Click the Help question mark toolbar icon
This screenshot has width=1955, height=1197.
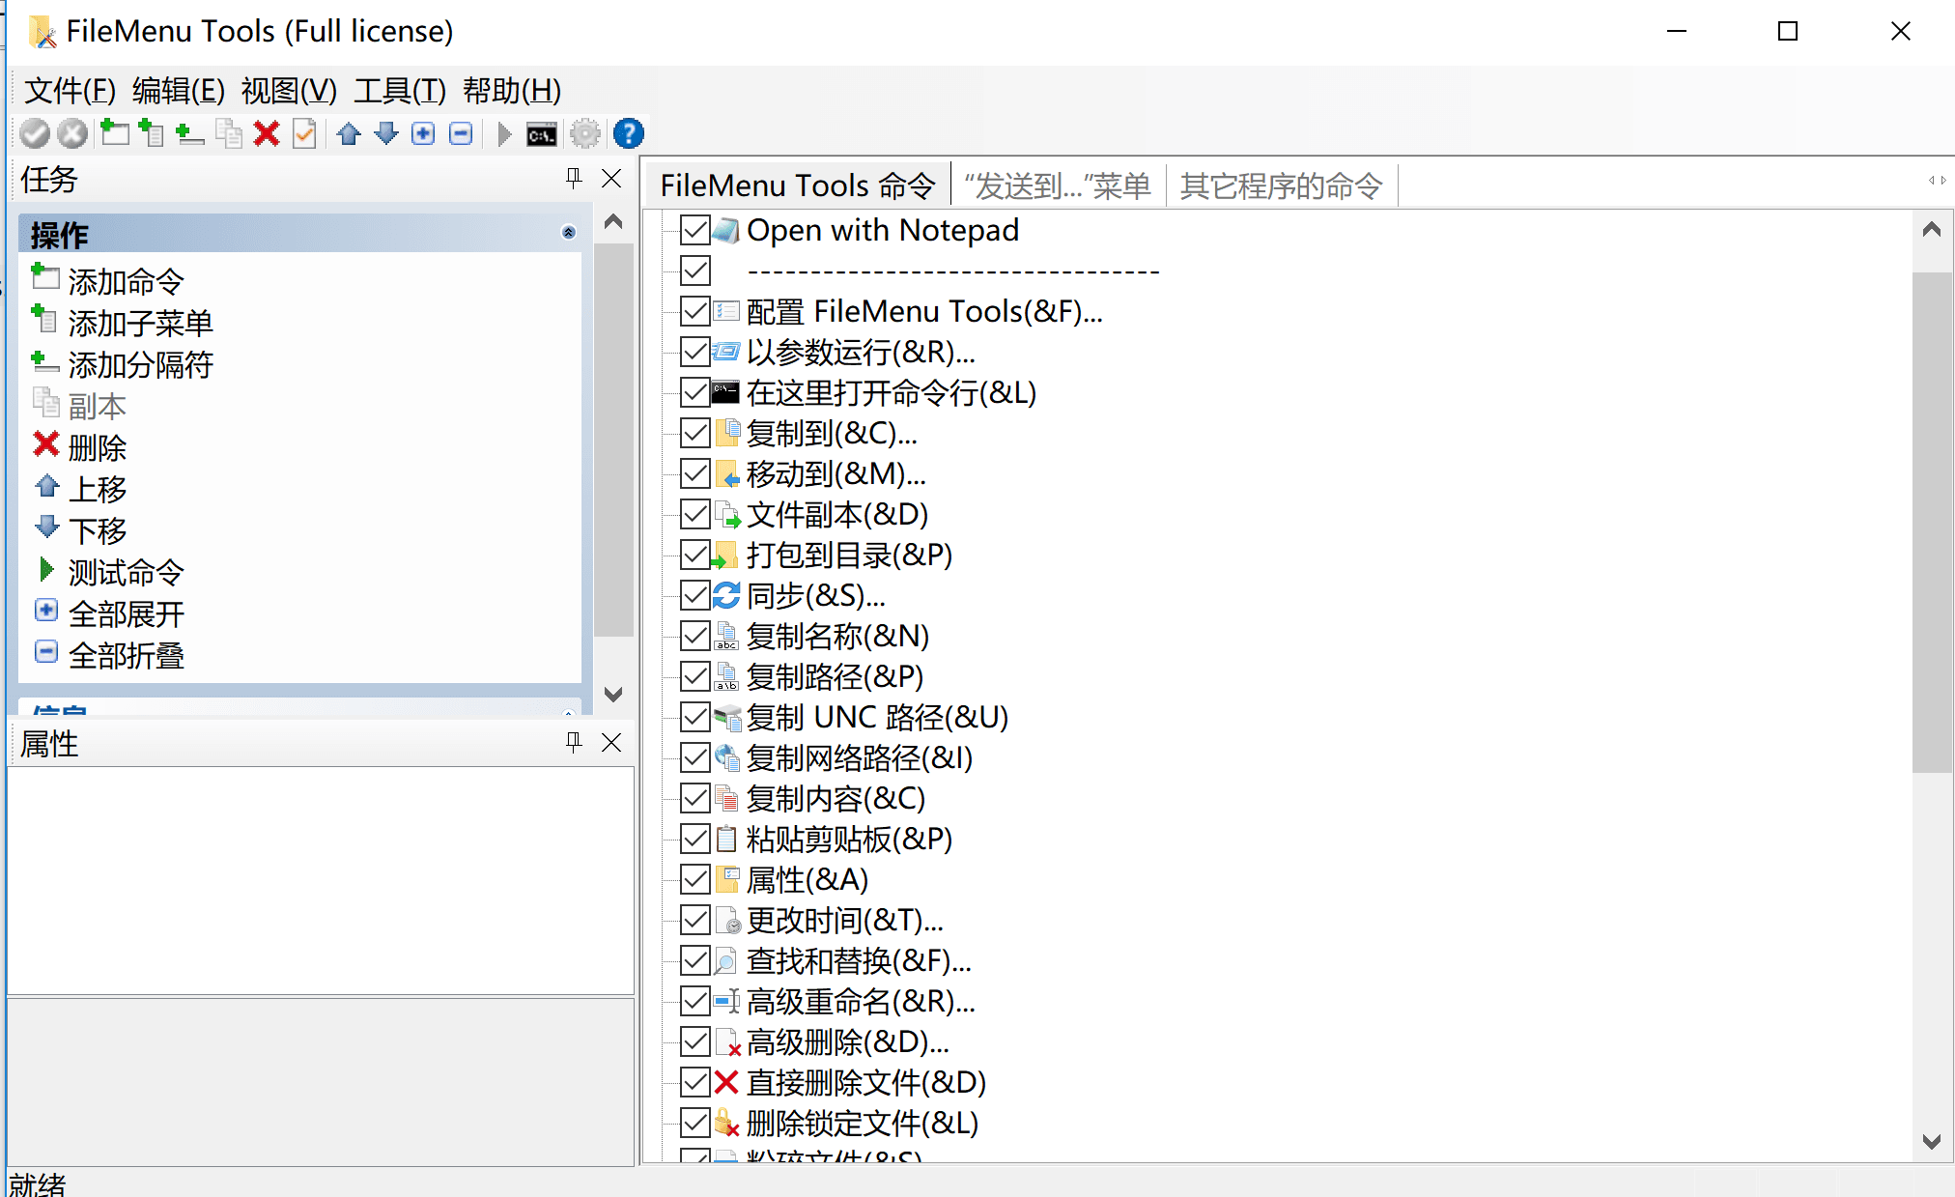point(628,133)
